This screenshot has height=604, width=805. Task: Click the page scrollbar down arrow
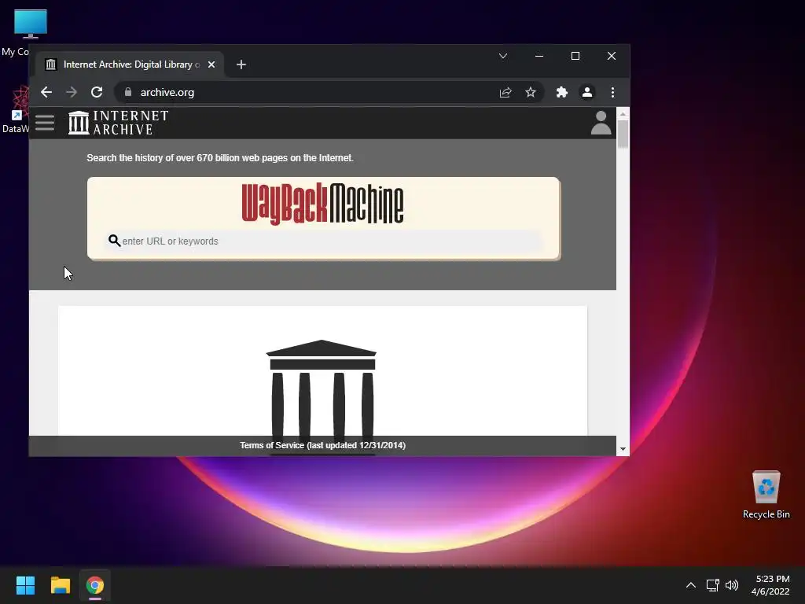(623, 449)
